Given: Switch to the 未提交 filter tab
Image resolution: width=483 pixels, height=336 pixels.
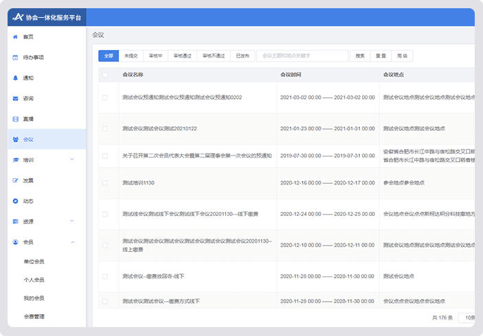Looking at the screenshot, I should point(131,56).
